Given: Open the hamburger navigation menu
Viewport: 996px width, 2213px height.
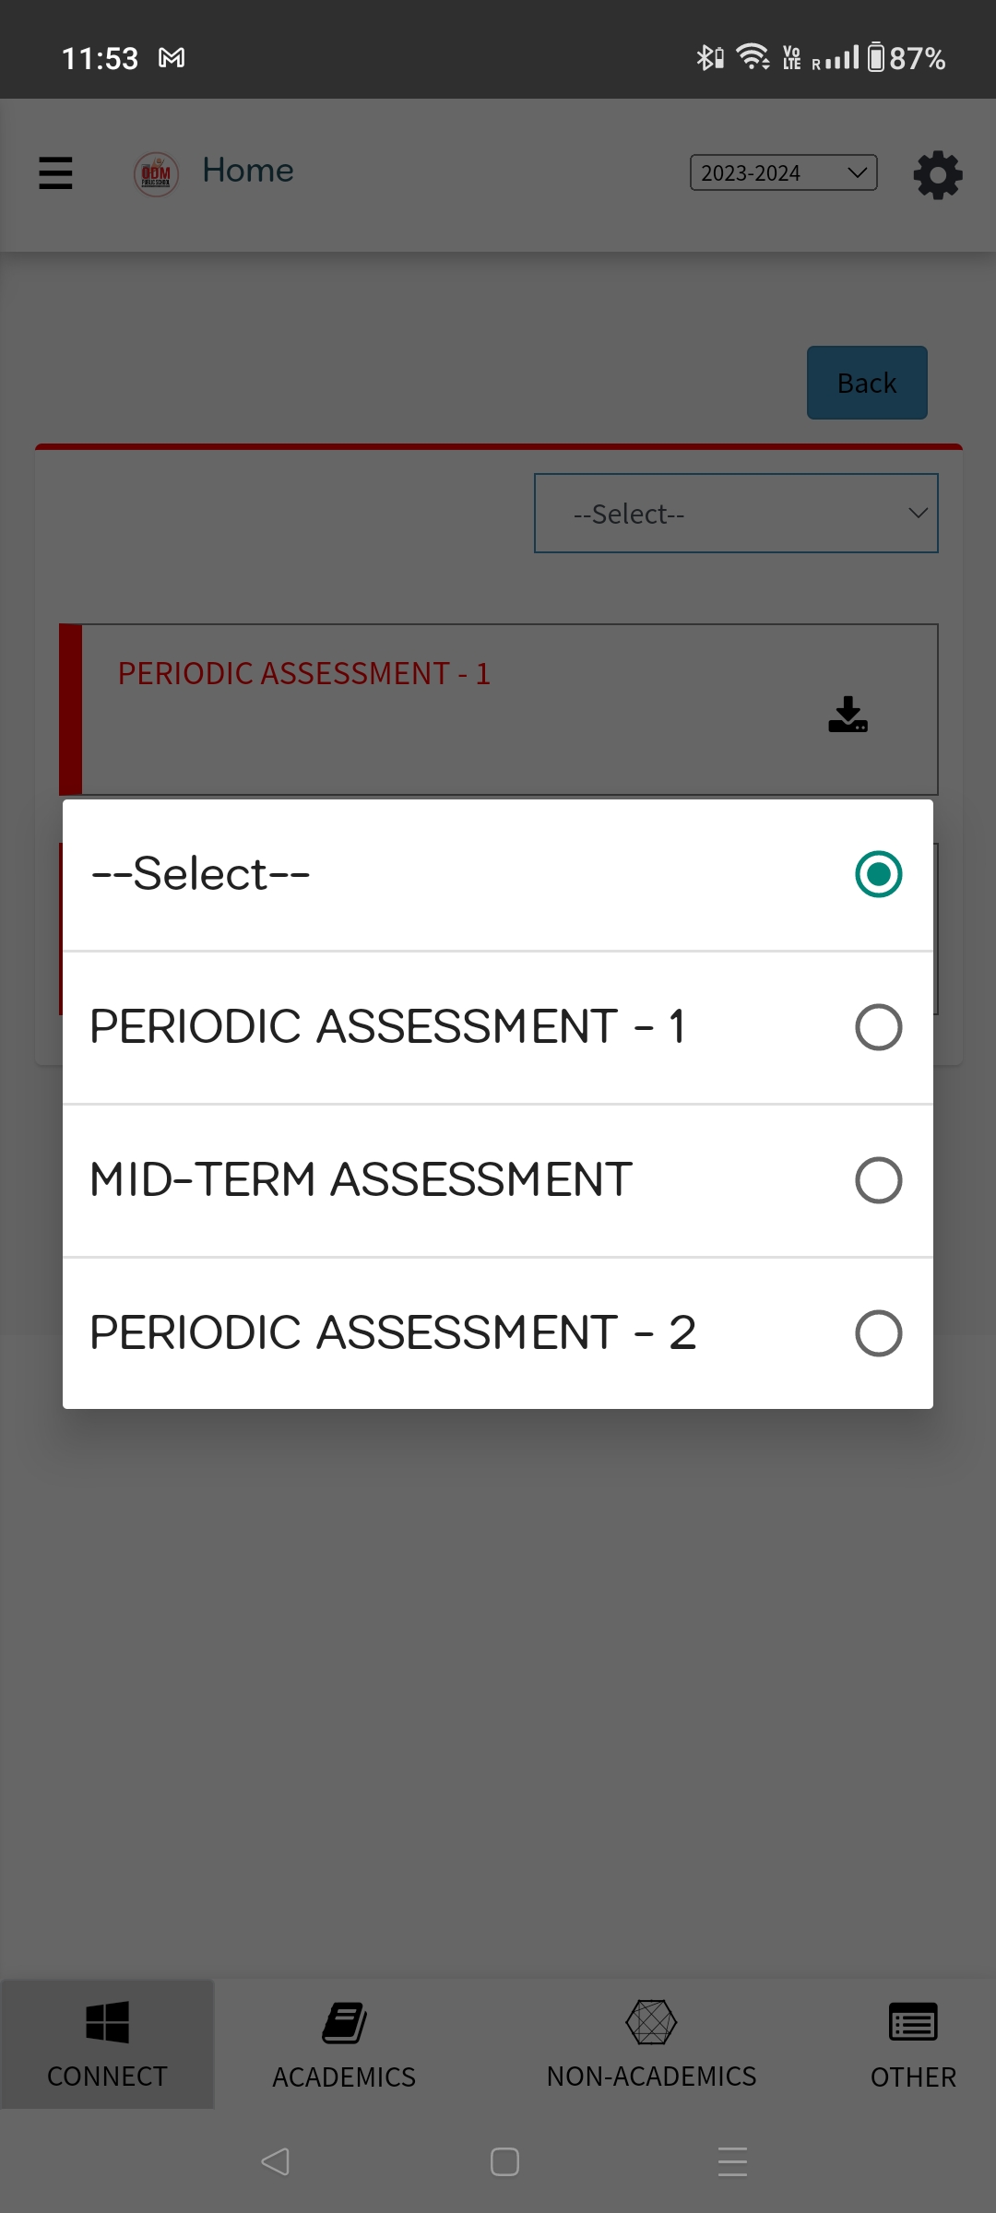Looking at the screenshot, I should point(55,173).
